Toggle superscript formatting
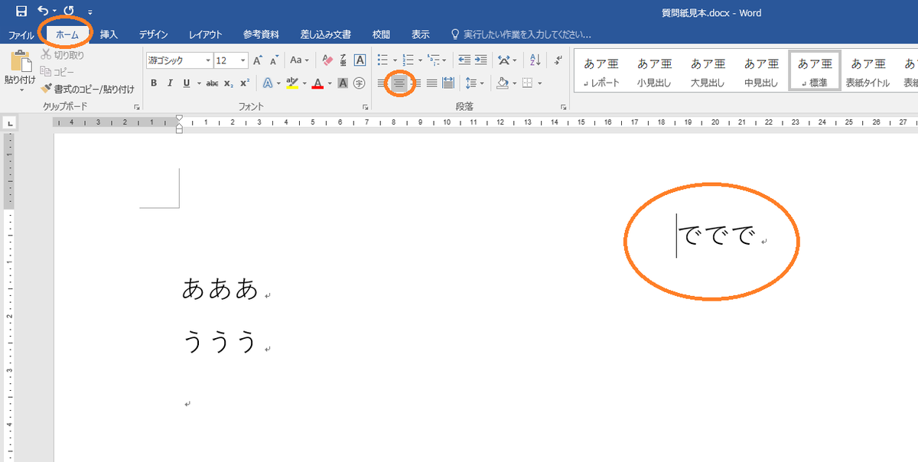 tap(244, 83)
